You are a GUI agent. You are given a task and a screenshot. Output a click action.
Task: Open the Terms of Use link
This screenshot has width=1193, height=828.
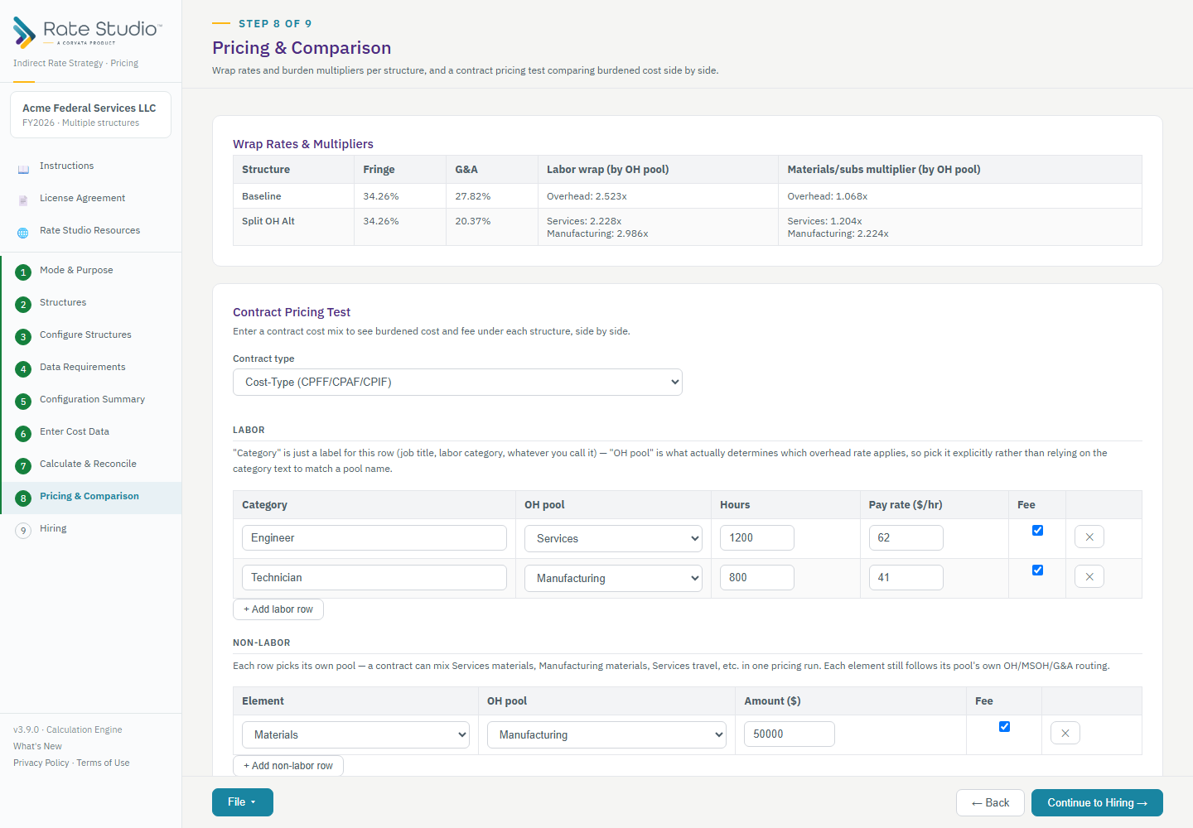click(103, 763)
